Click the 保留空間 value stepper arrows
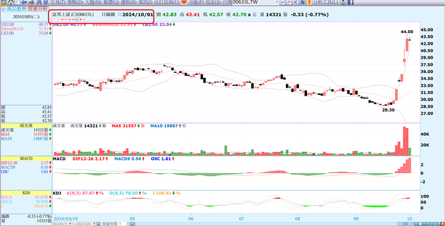This screenshot has height=226, width=445. [128, 224]
